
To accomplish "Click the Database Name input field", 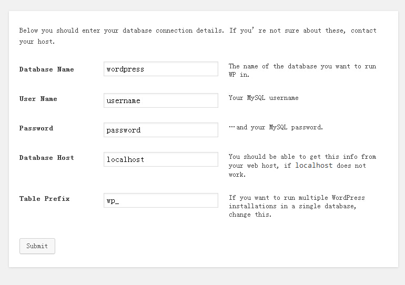I will tap(160, 69).
